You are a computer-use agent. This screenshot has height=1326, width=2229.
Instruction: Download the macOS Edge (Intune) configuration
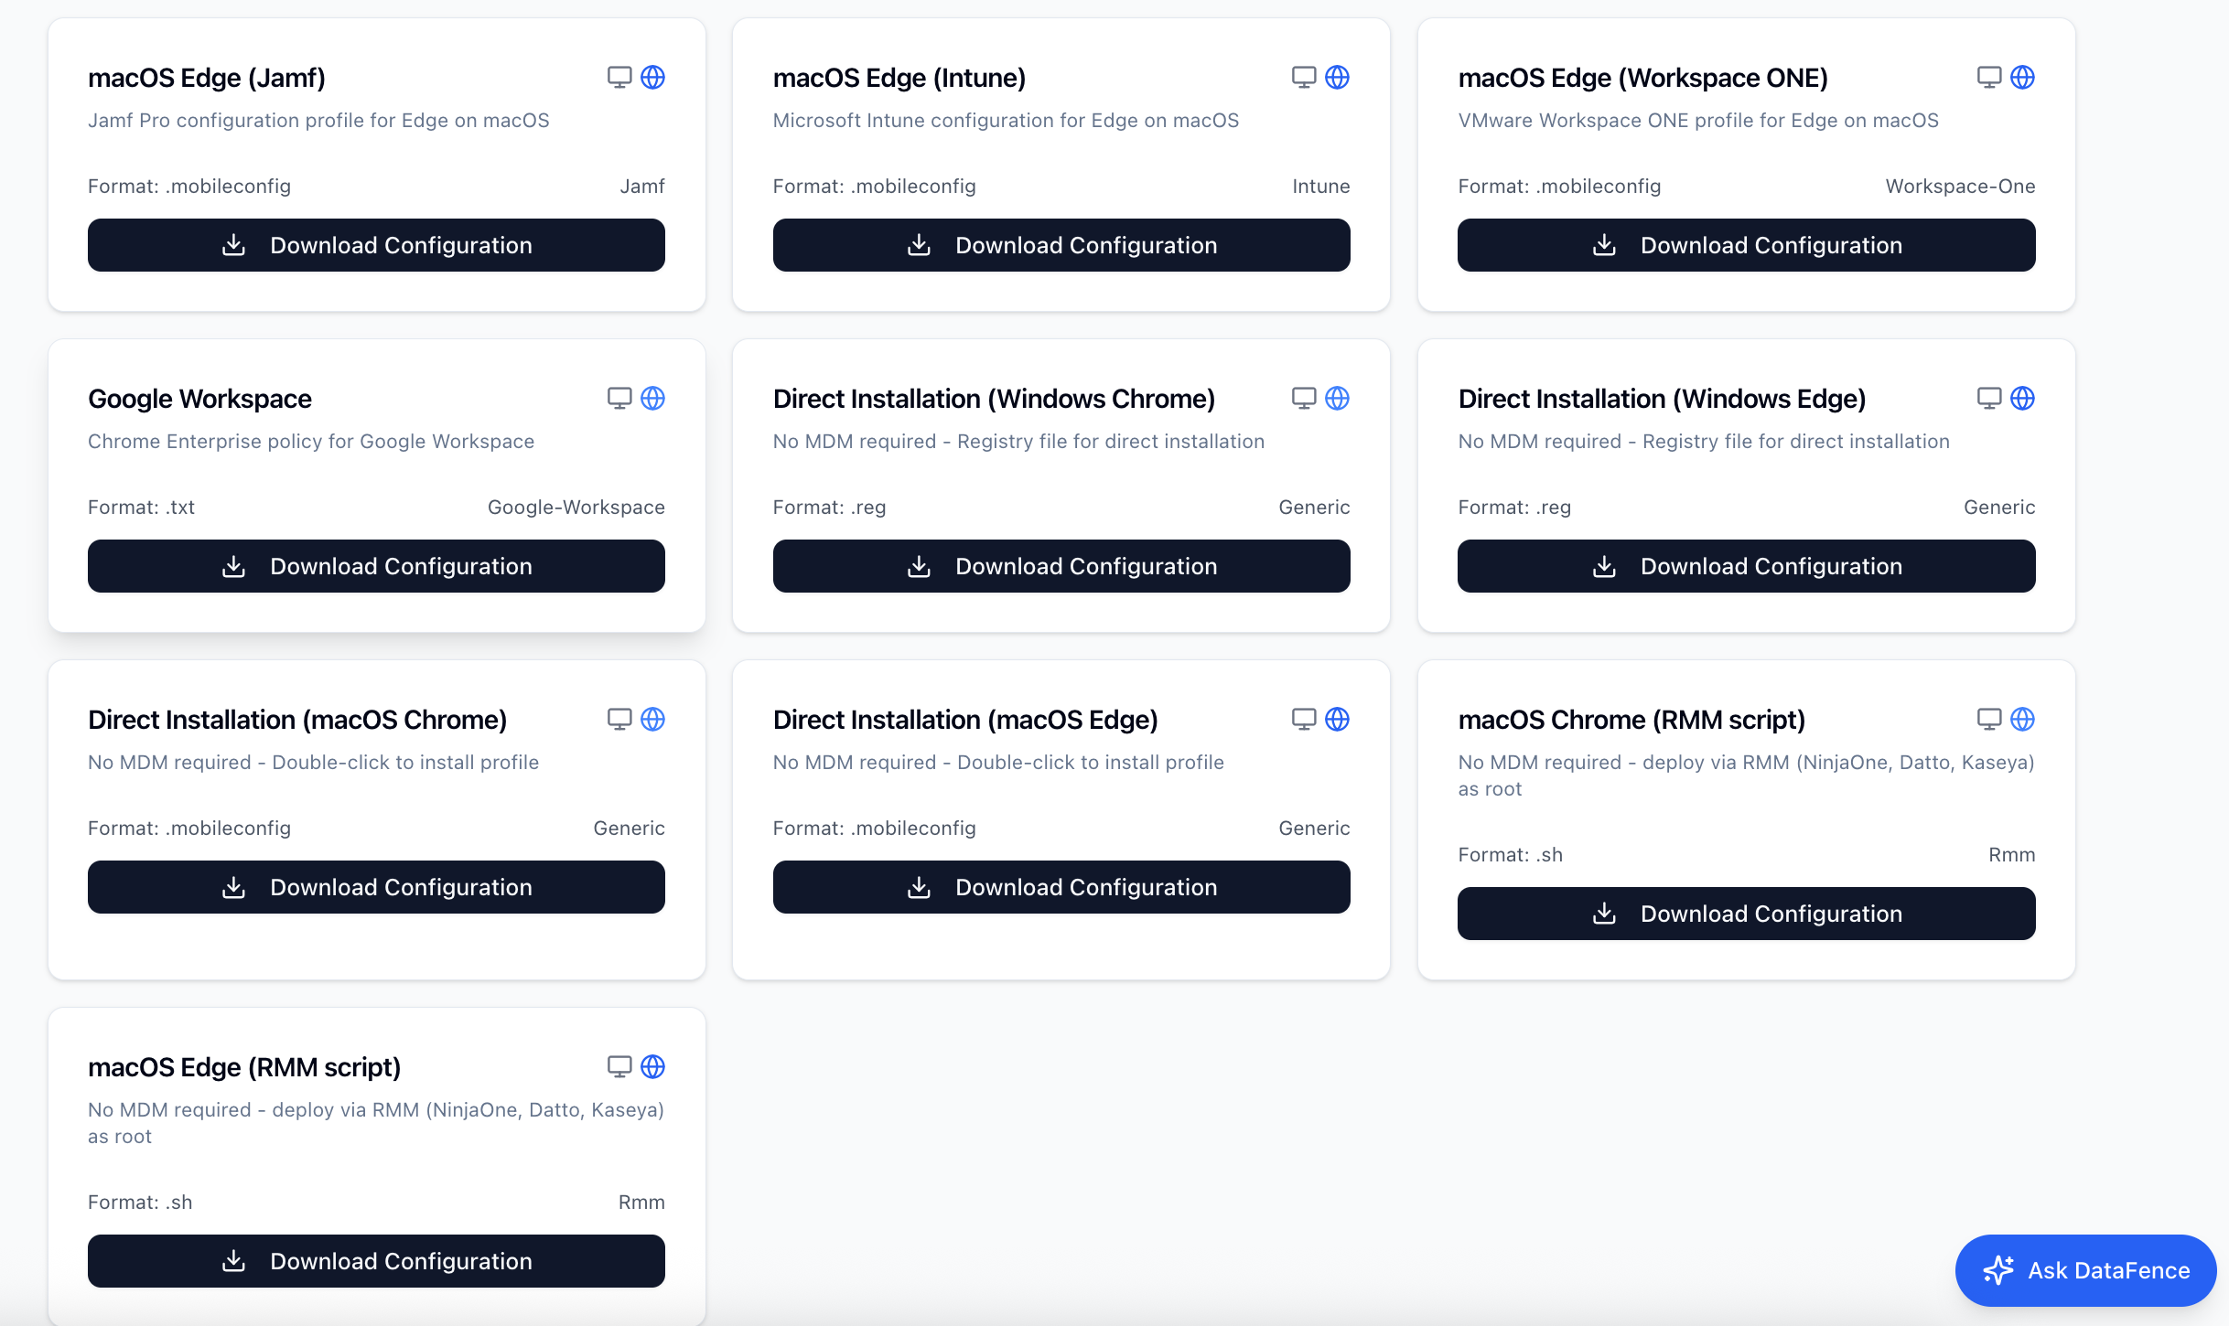(1061, 245)
